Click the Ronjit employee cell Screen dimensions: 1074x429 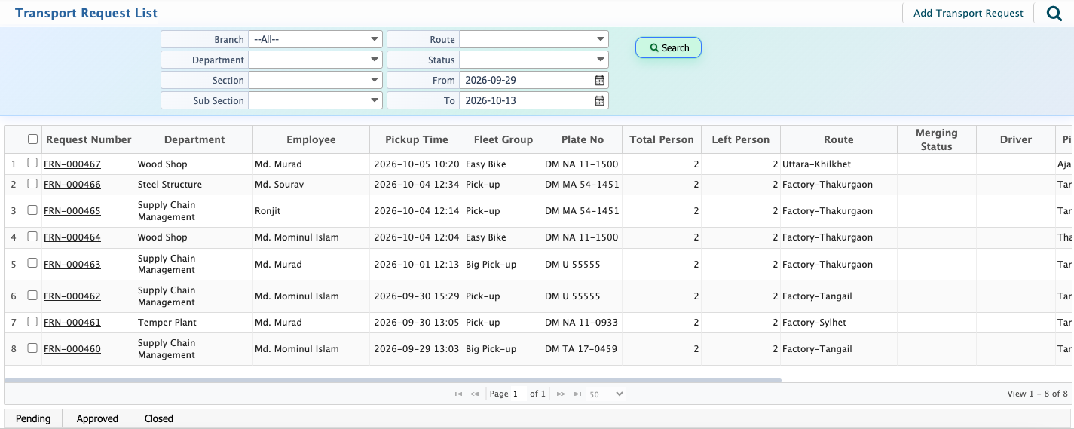point(311,211)
